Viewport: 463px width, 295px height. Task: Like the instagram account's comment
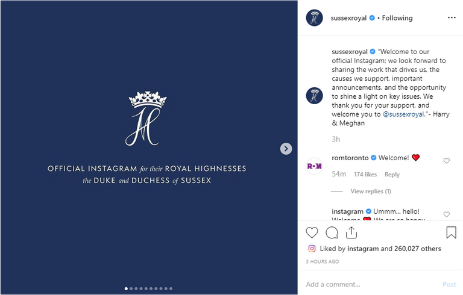(x=447, y=214)
